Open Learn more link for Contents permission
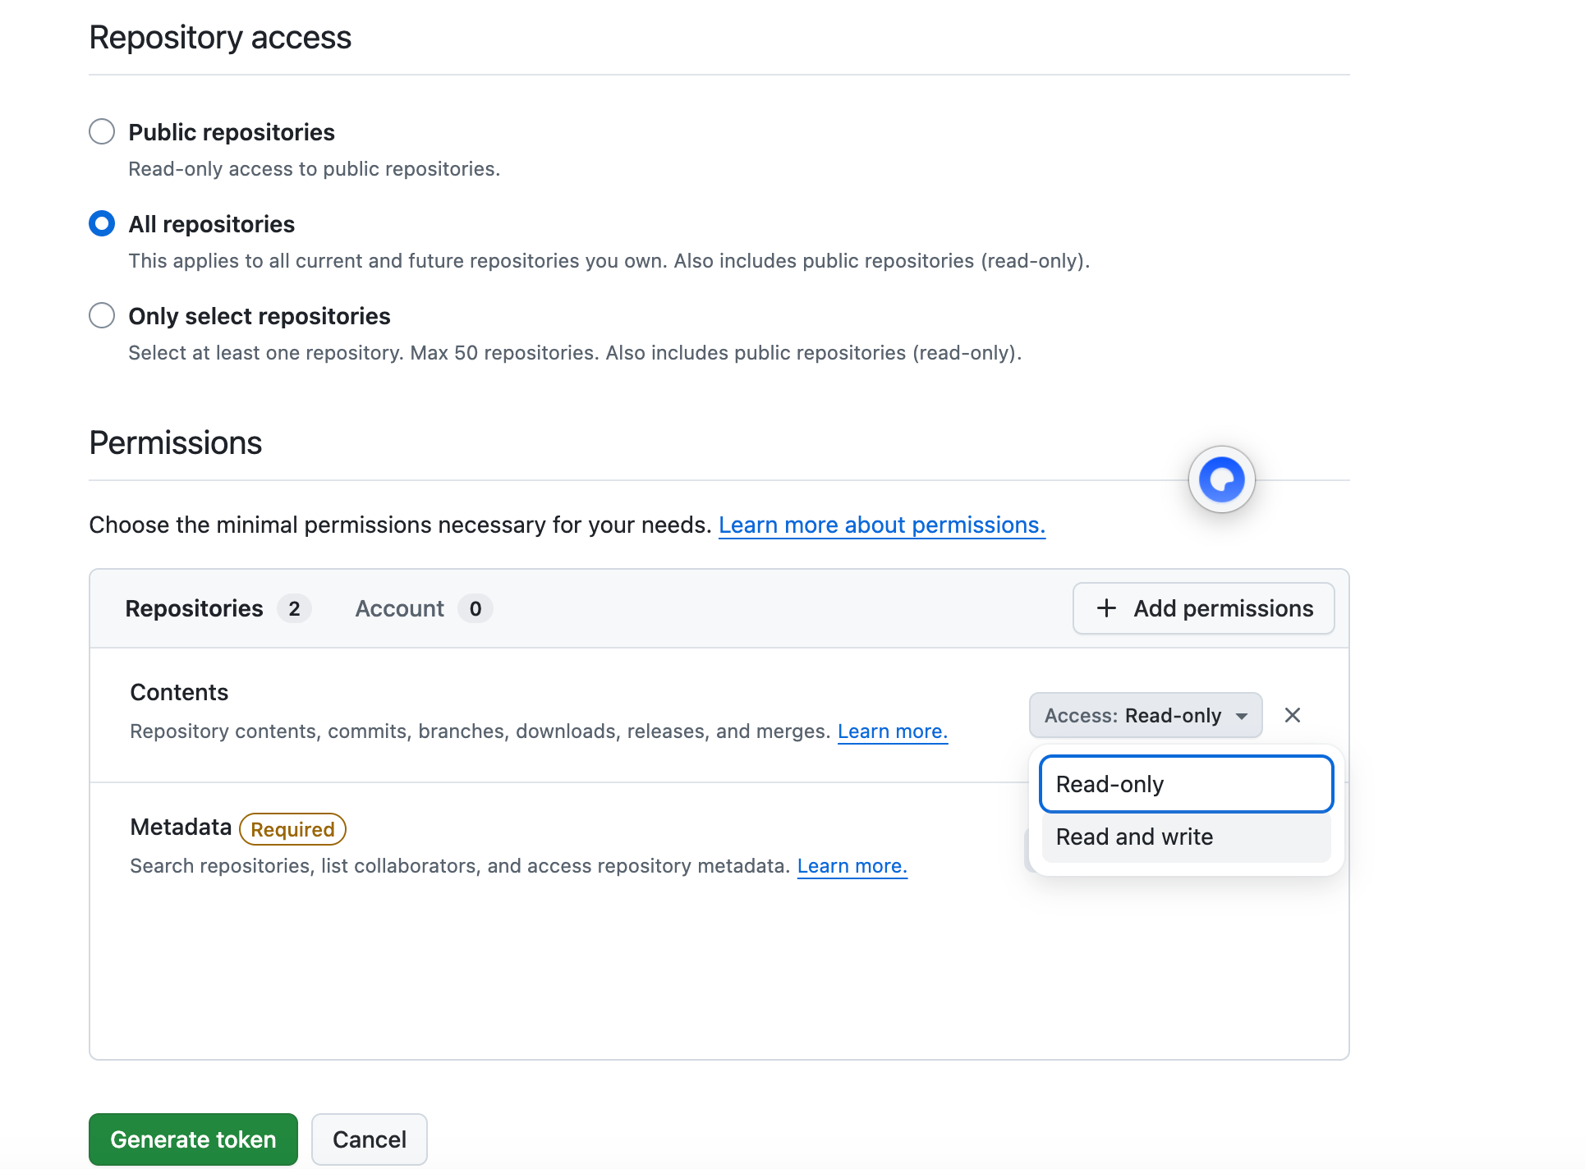Viewport: 1585px width, 1169px height. coord(892,731)
